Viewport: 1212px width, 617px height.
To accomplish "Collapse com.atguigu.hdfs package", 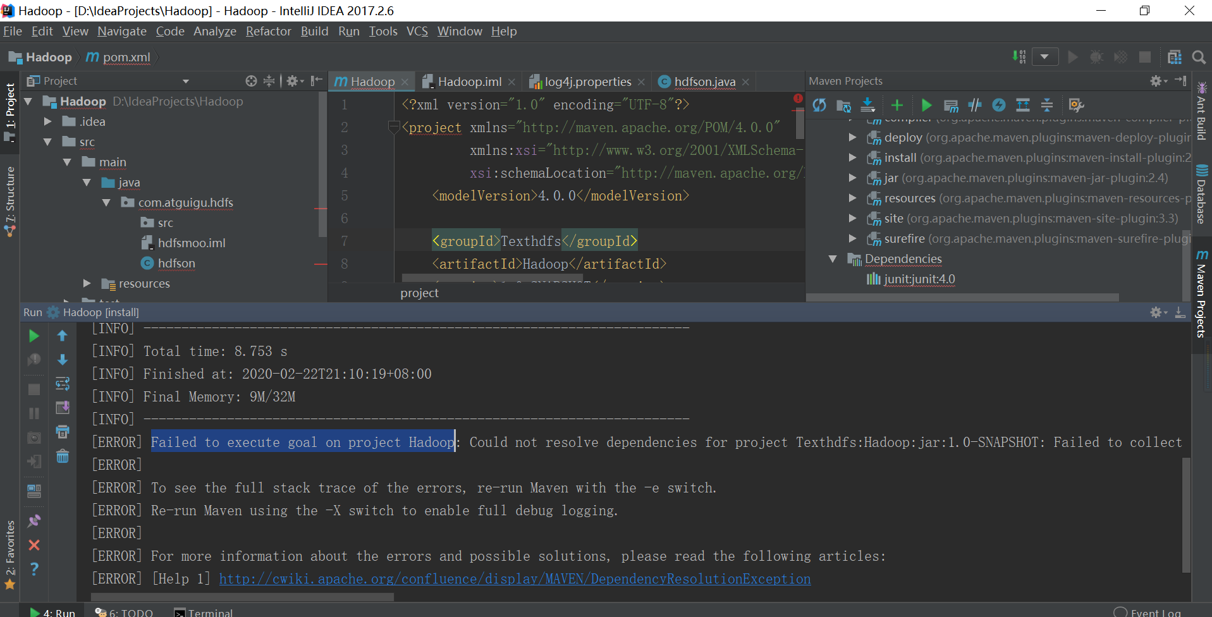I will coord(107,202).
